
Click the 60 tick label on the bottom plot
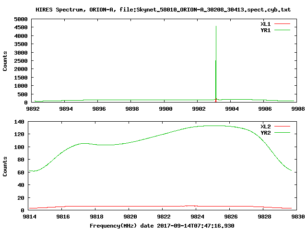21,172
